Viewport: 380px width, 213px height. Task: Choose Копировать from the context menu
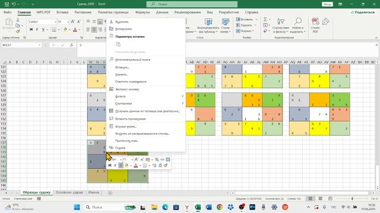point(123,29)
